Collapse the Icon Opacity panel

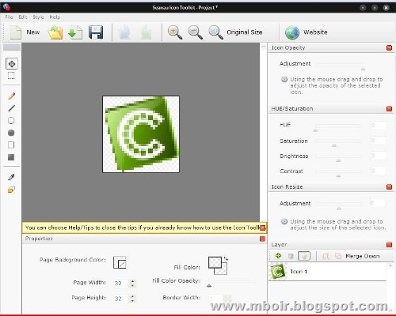pos(389,47)
